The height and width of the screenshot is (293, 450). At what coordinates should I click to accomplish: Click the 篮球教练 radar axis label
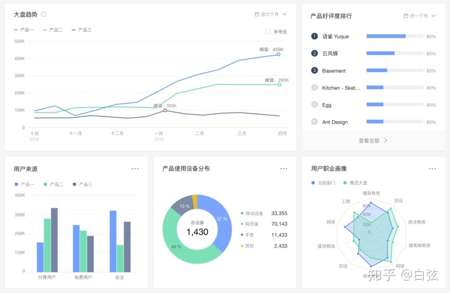pos(326,246)
